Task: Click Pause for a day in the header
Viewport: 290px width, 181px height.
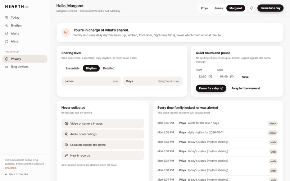Action: (x=271, y=8)
